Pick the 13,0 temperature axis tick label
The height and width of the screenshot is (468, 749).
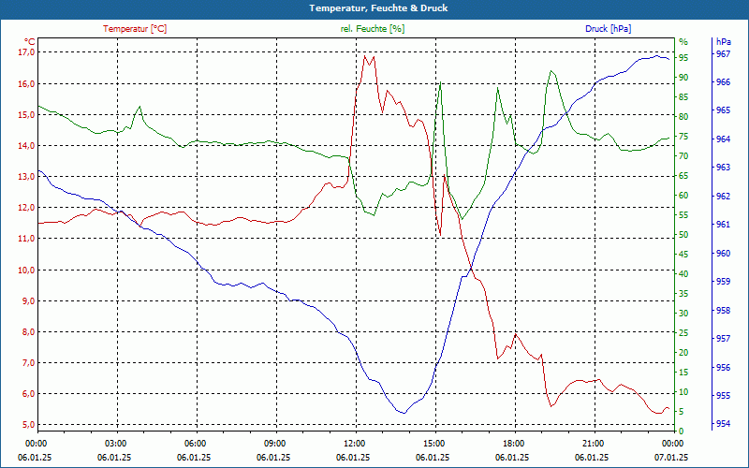click(27, 177)
